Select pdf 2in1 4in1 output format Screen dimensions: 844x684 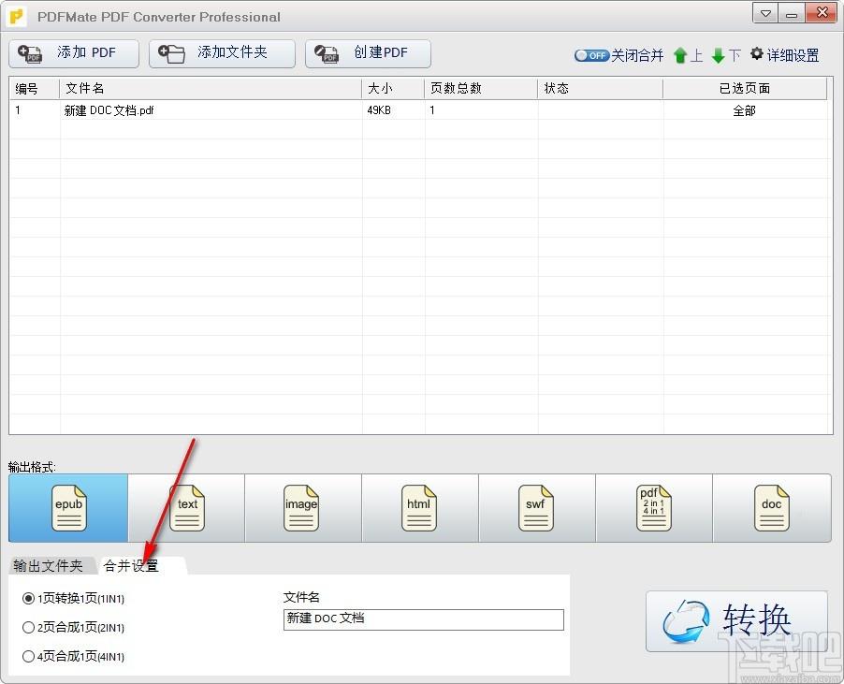pos(653,508)
